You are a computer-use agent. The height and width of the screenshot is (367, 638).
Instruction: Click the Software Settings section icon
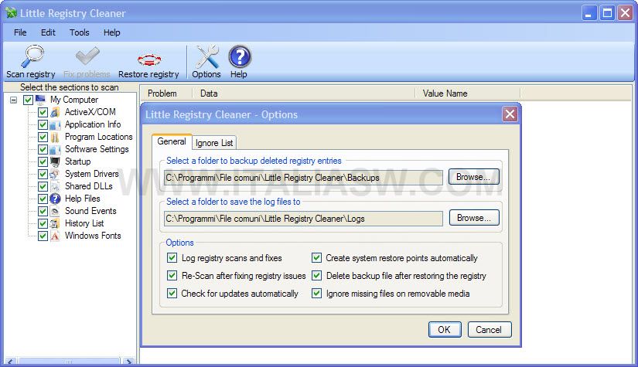(x=55, y=150)
